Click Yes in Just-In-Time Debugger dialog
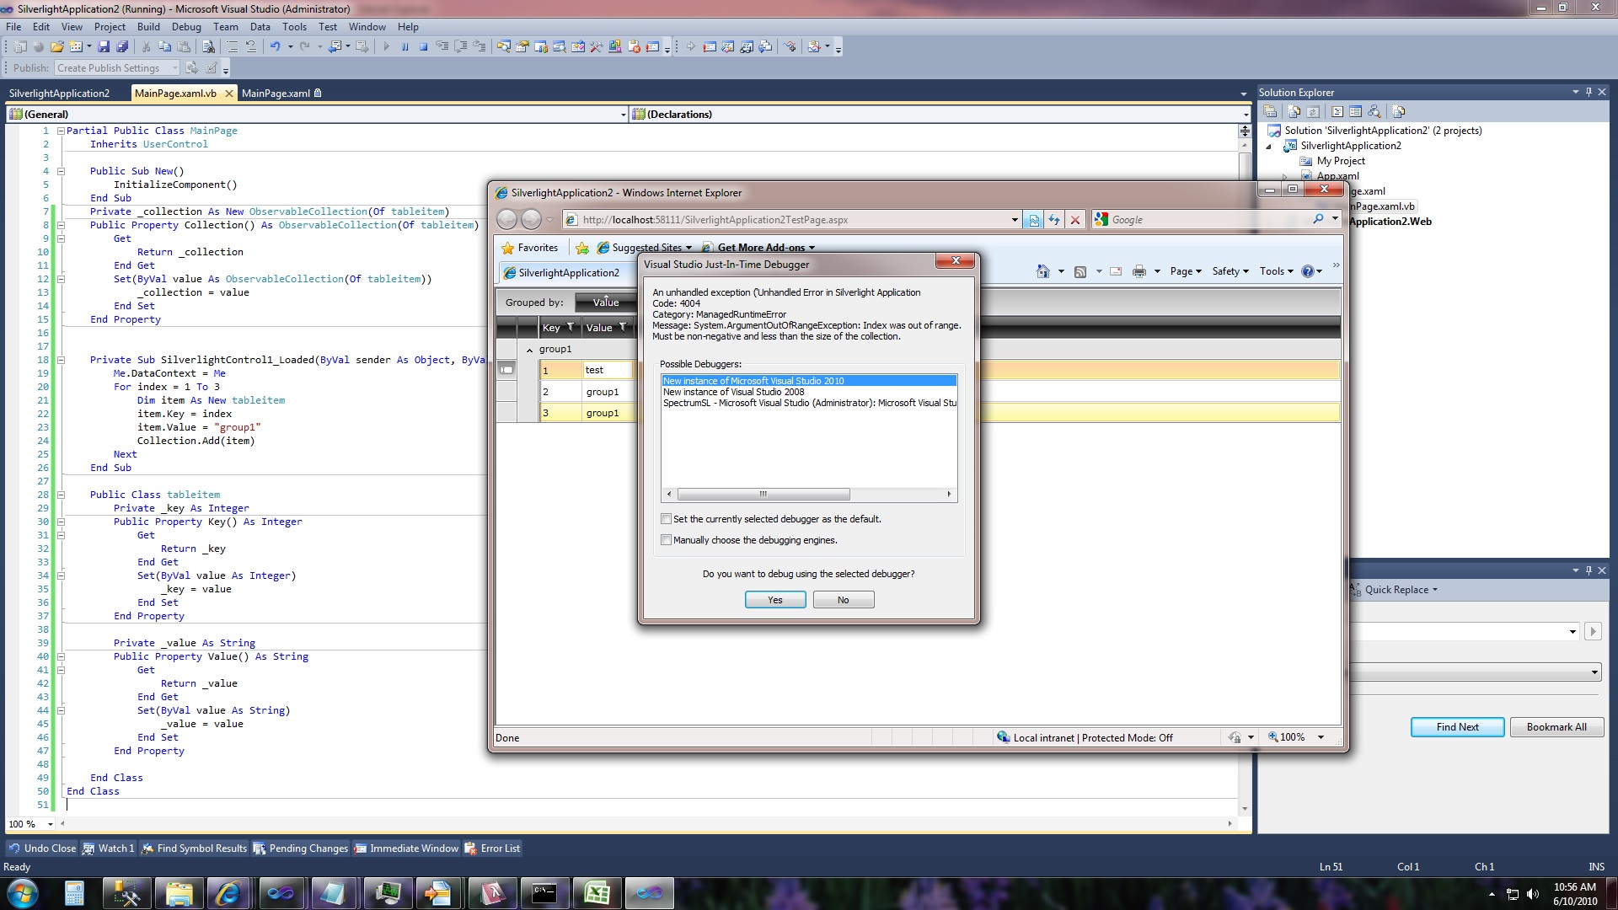The image size is (1618, 910). 775,600
